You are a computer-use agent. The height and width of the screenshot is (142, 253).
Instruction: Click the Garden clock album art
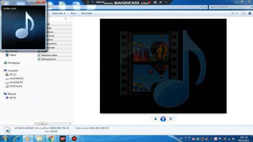coord(24,27)
